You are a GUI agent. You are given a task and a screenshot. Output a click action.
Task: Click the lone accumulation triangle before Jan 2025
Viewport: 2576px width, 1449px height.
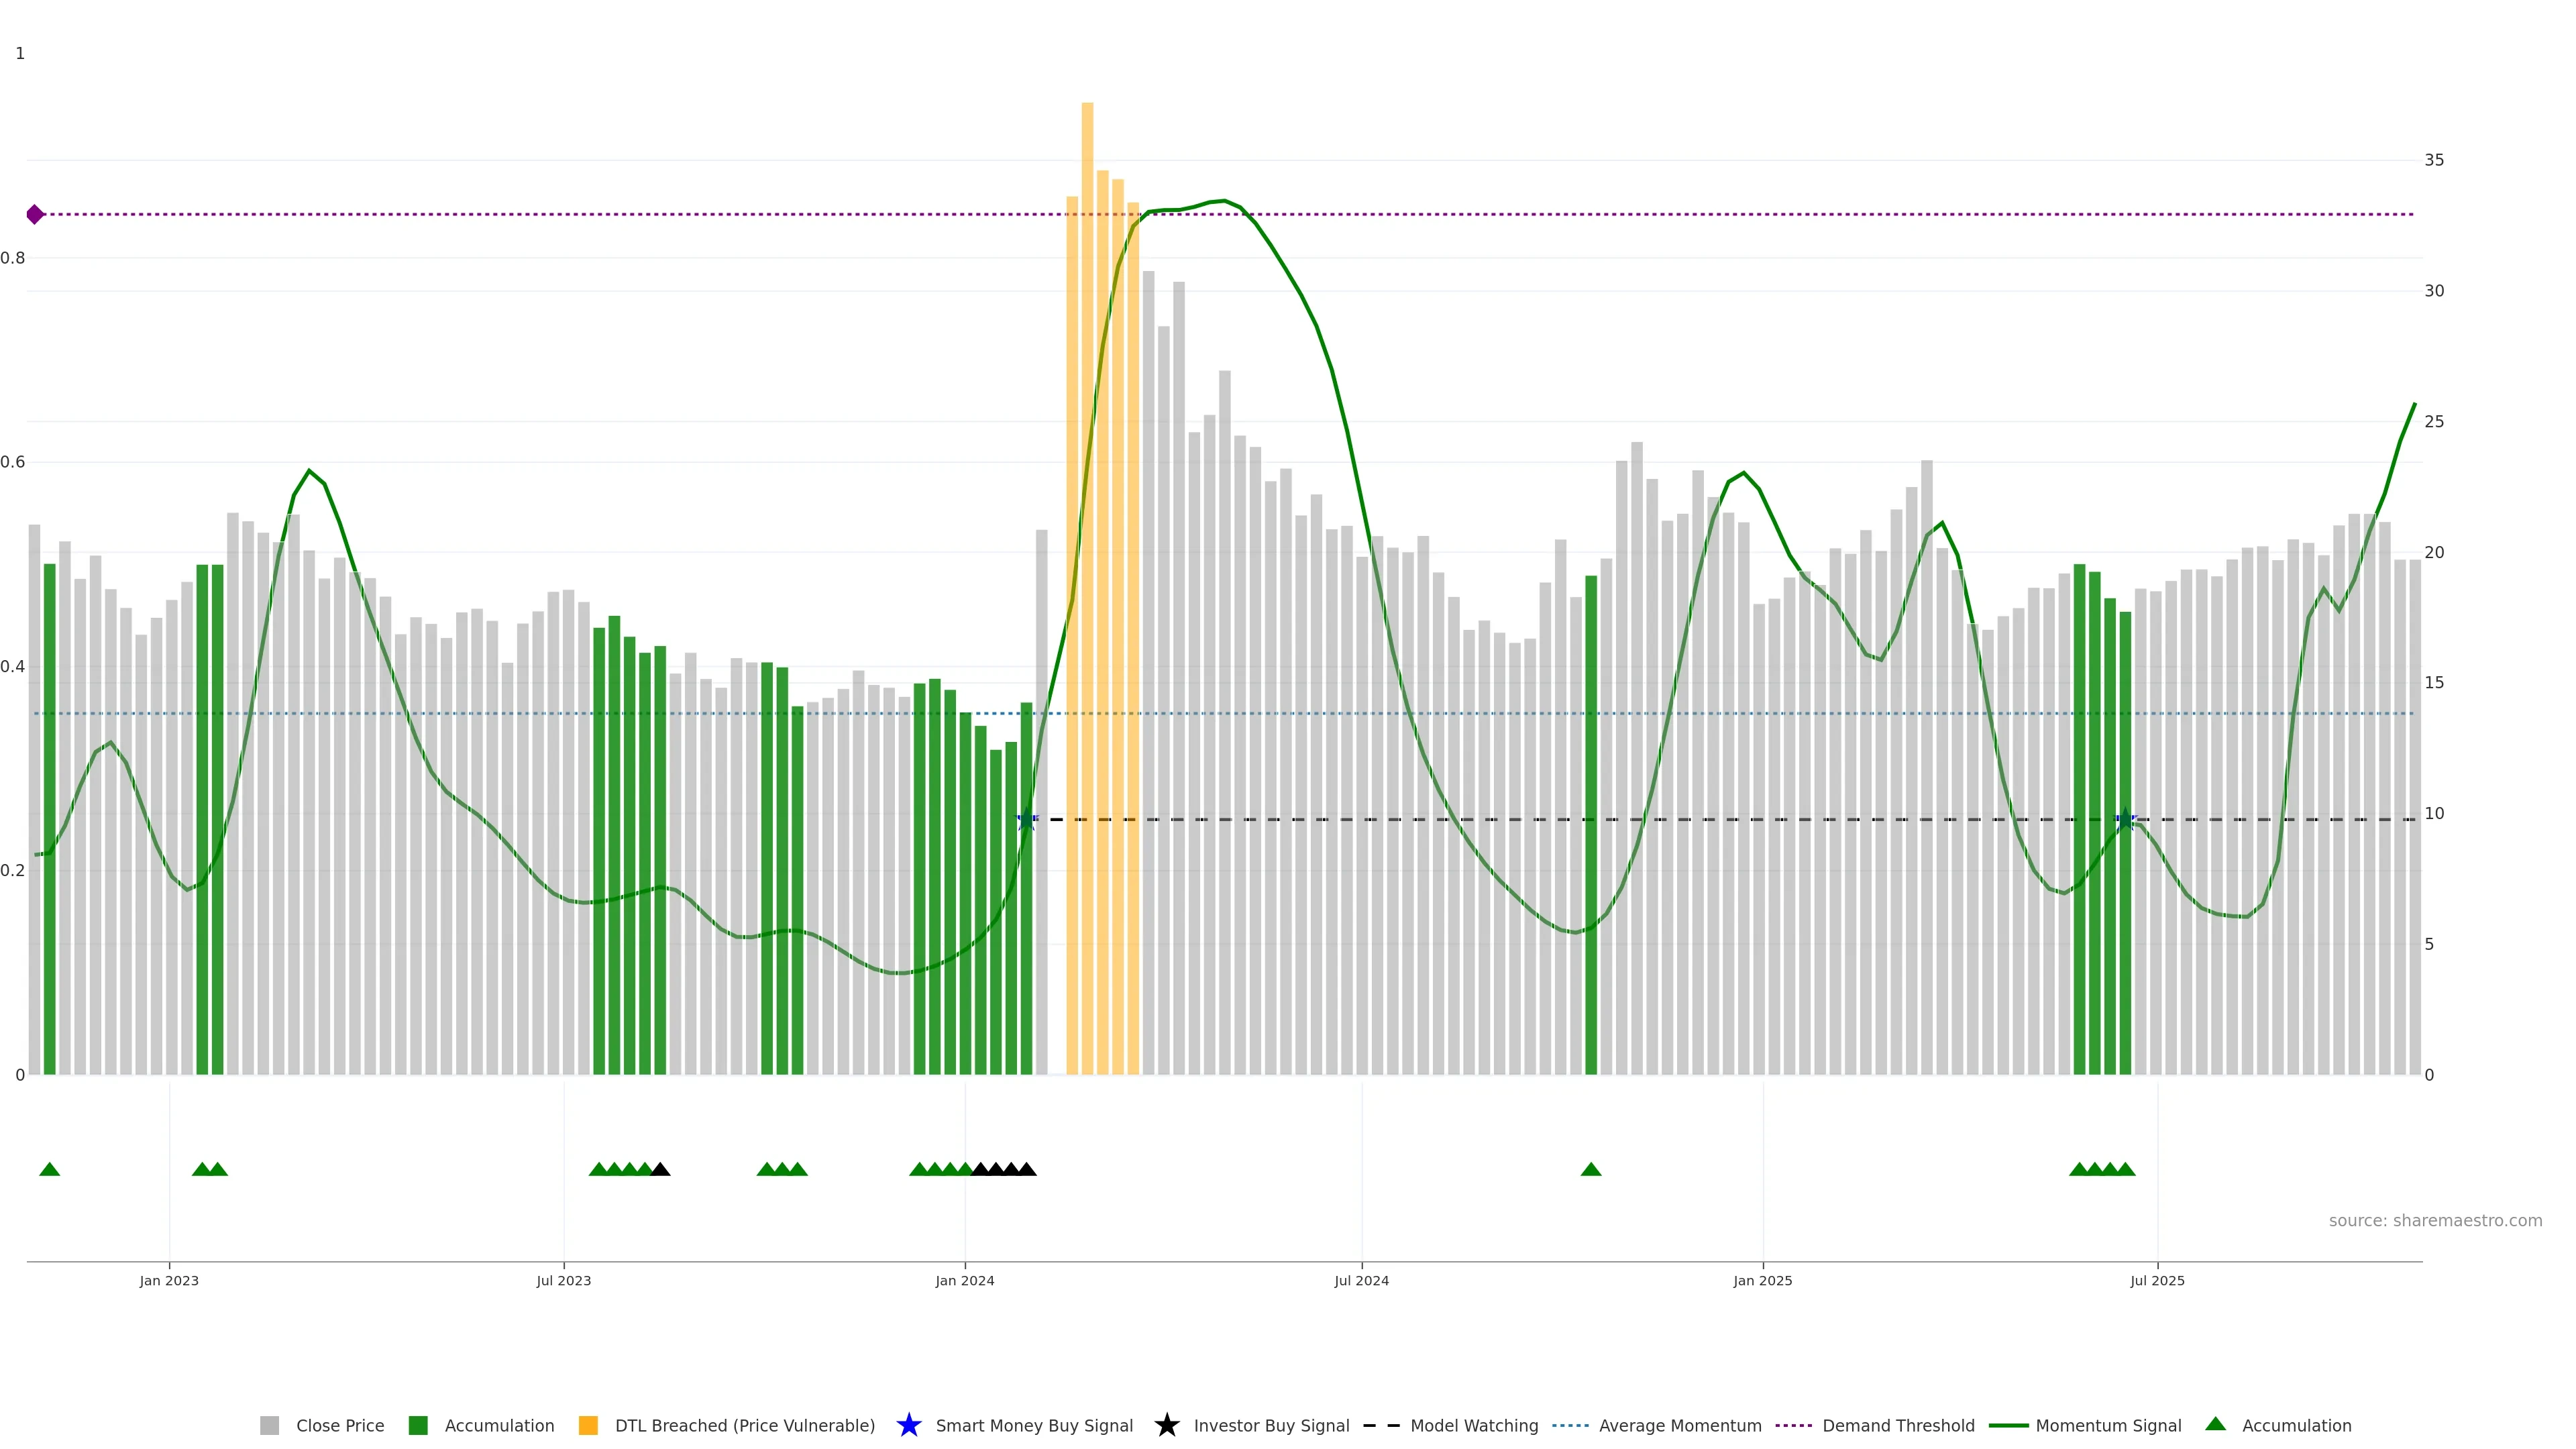pyautogui.click(x=1591, y=1169)
